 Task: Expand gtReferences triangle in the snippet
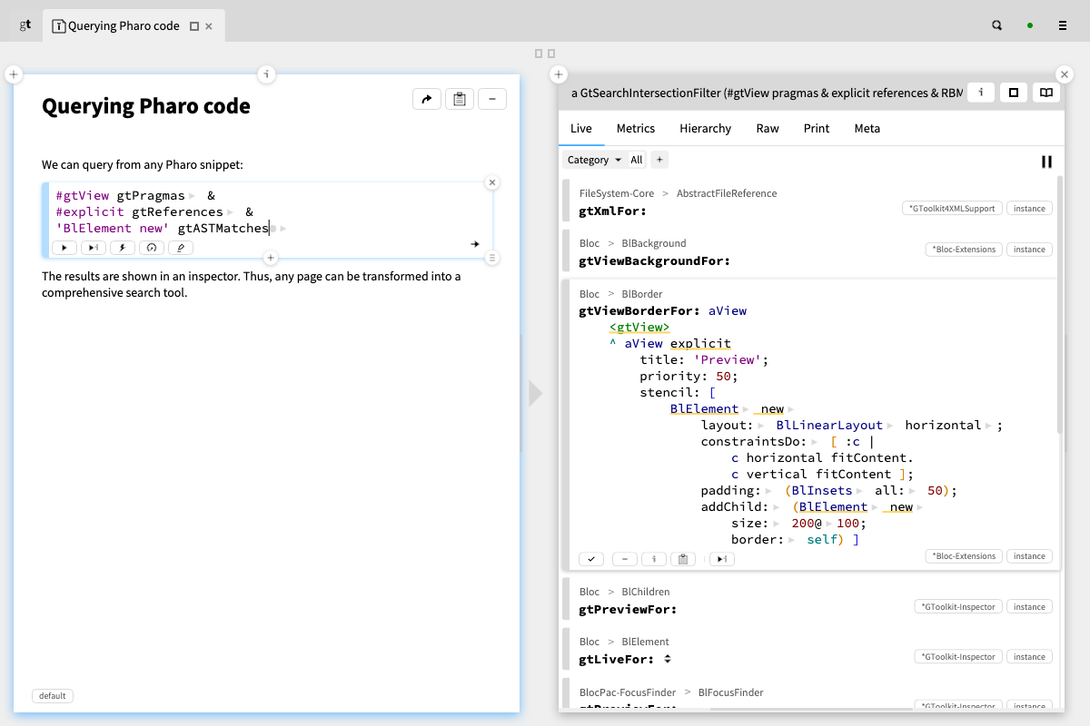click(230, 212)
